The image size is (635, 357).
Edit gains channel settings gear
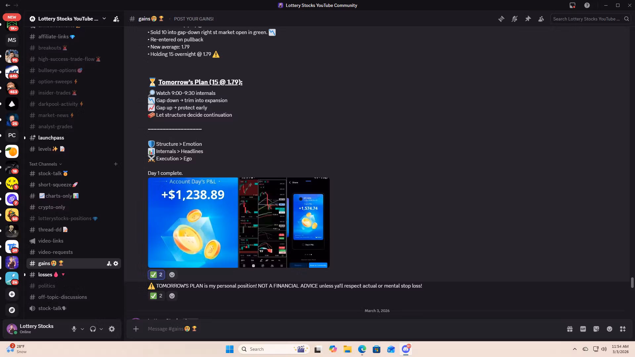116,263
